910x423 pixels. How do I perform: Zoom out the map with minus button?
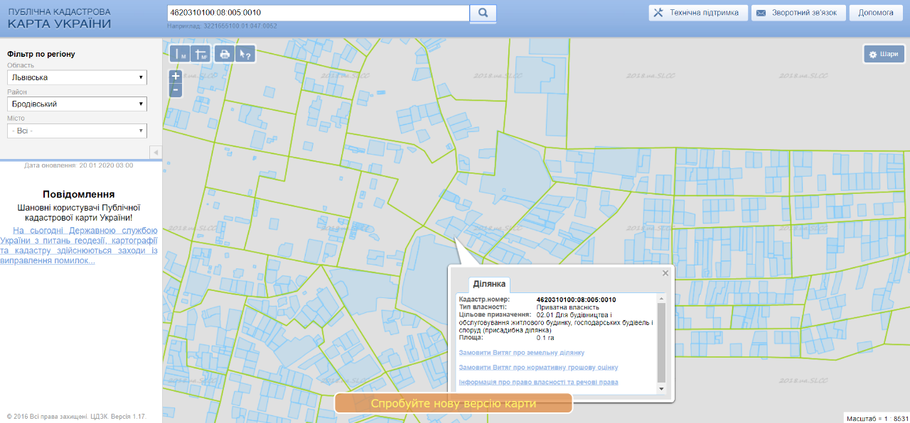pos(176,90)
